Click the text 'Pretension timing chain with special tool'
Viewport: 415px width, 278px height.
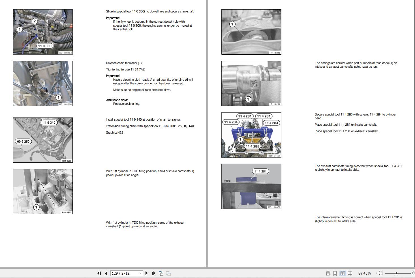132,126
